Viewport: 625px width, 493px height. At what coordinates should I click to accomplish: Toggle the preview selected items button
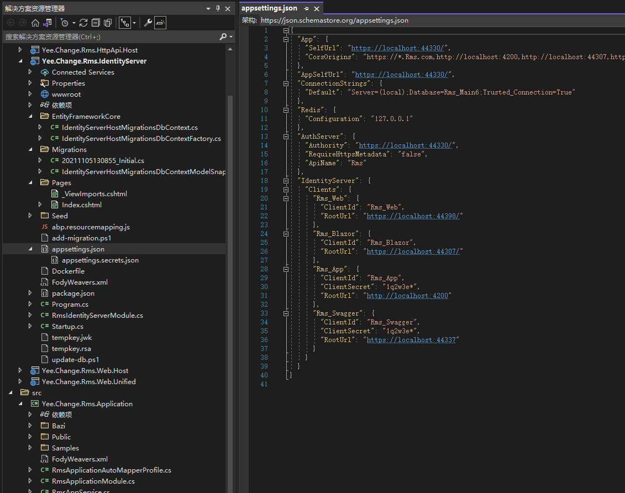tap(160, 23)
